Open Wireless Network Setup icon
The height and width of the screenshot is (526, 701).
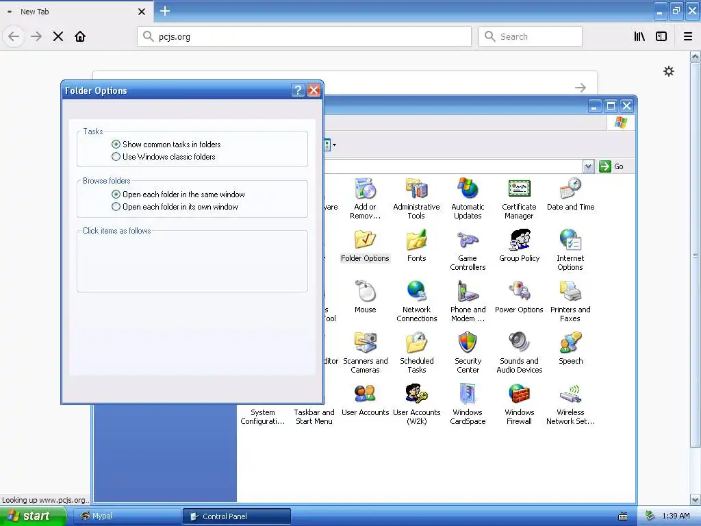pos(570,404)
